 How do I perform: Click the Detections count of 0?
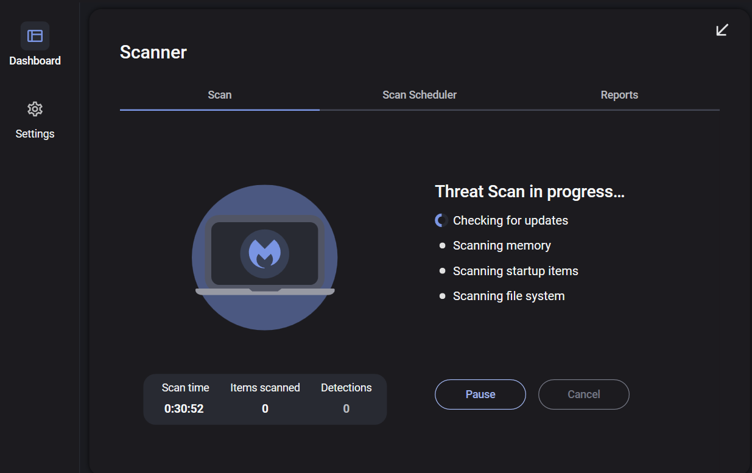point(346,409)
